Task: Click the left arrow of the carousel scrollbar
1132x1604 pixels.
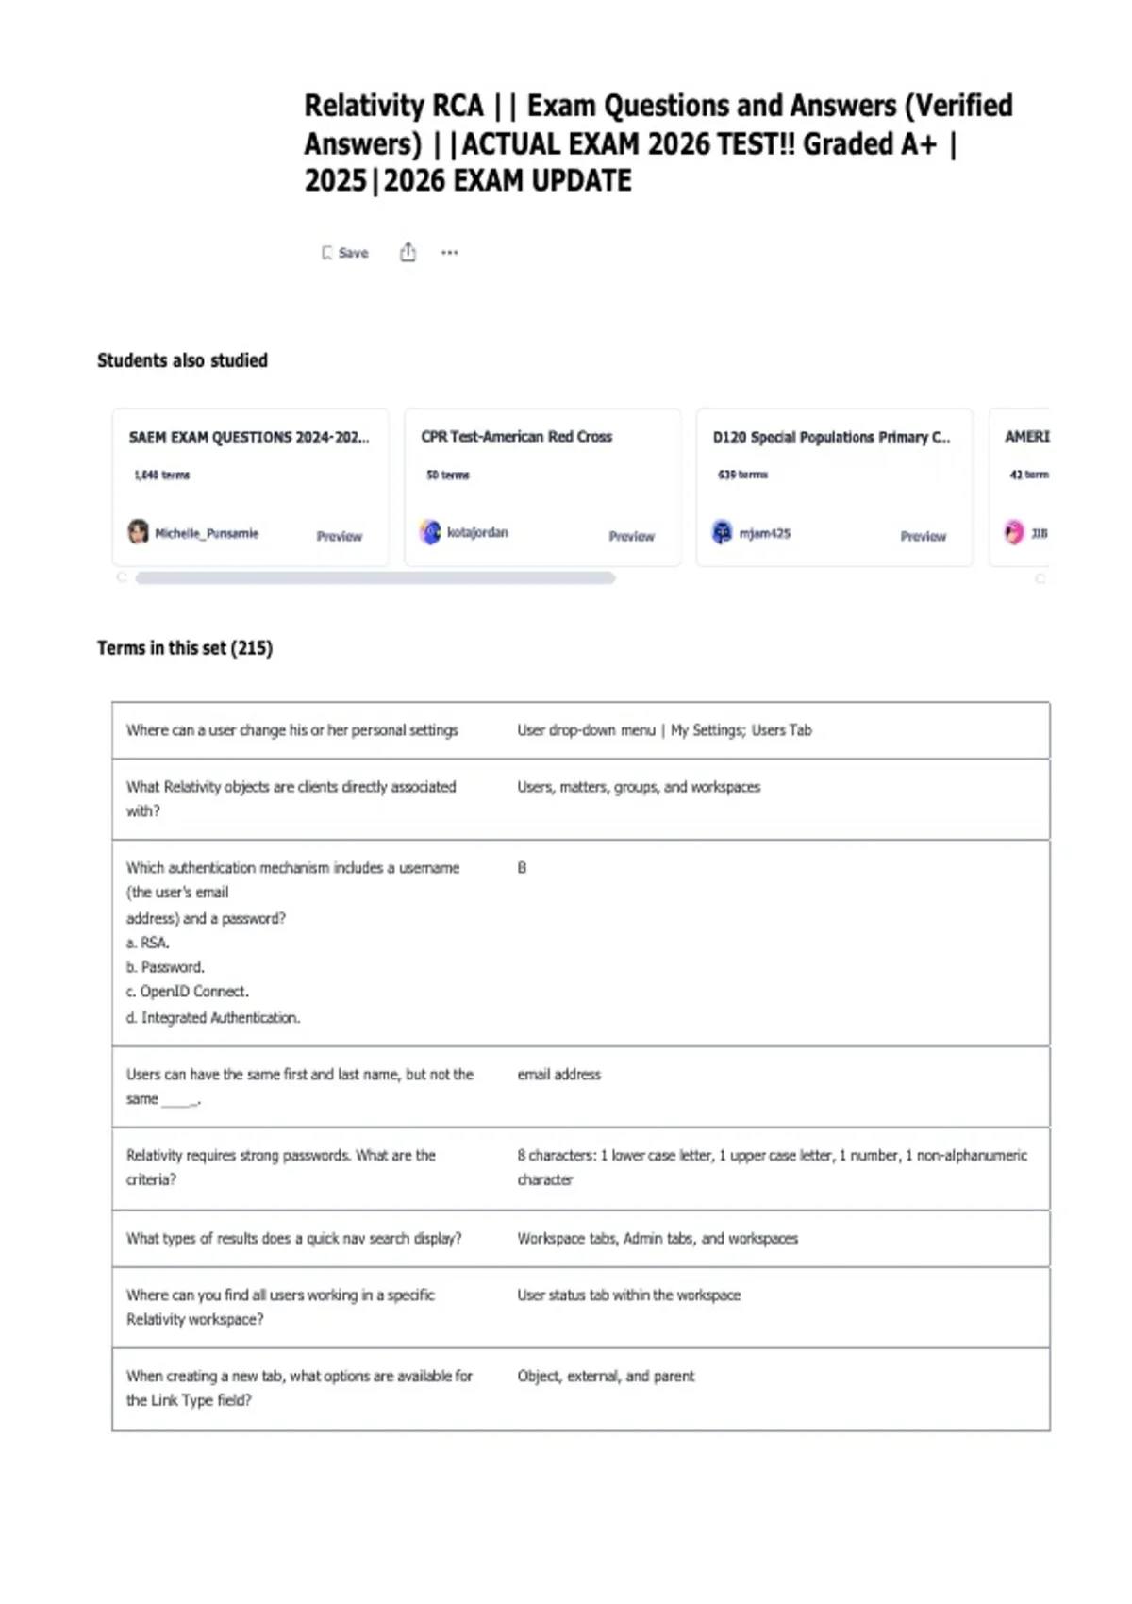Action: point(121,577)
